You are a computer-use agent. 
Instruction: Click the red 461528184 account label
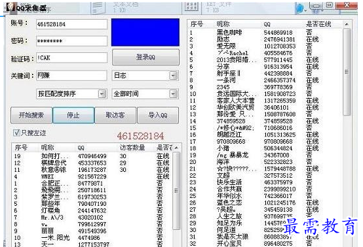coord(140,136)
